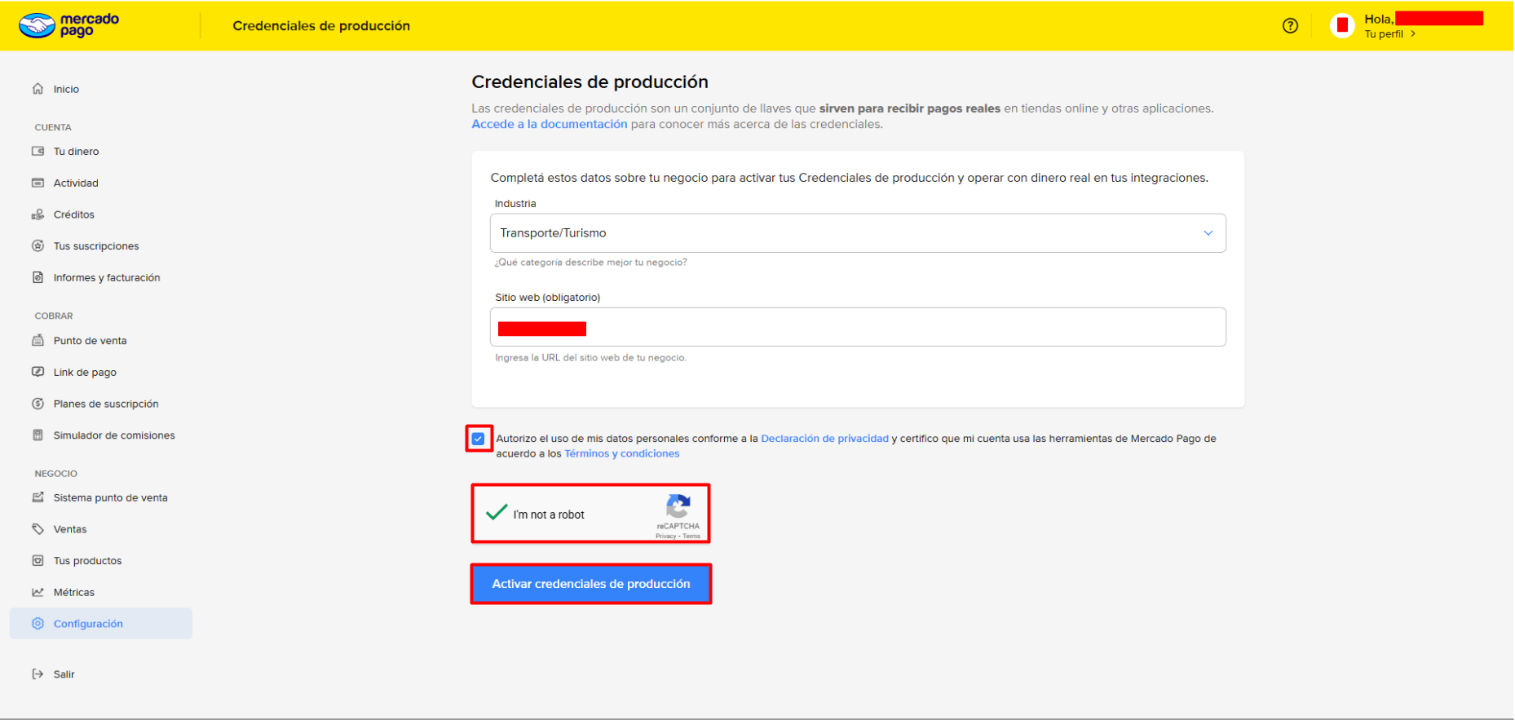Image resolution: width=1515 pixels, height=720 pixels.
Task: Open Tus suscripciones menu item
Action: tap(96, 245)
